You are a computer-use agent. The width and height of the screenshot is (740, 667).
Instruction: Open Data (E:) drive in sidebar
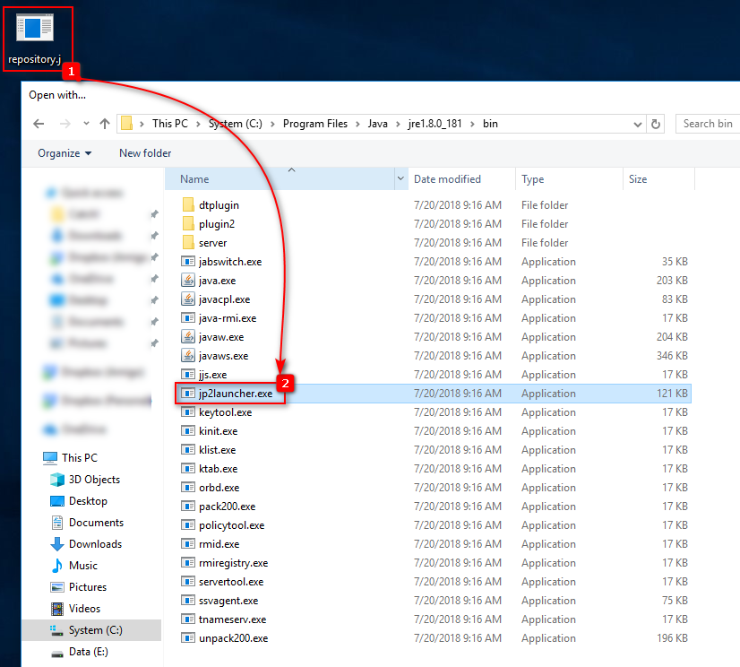[x=88, y=652]
